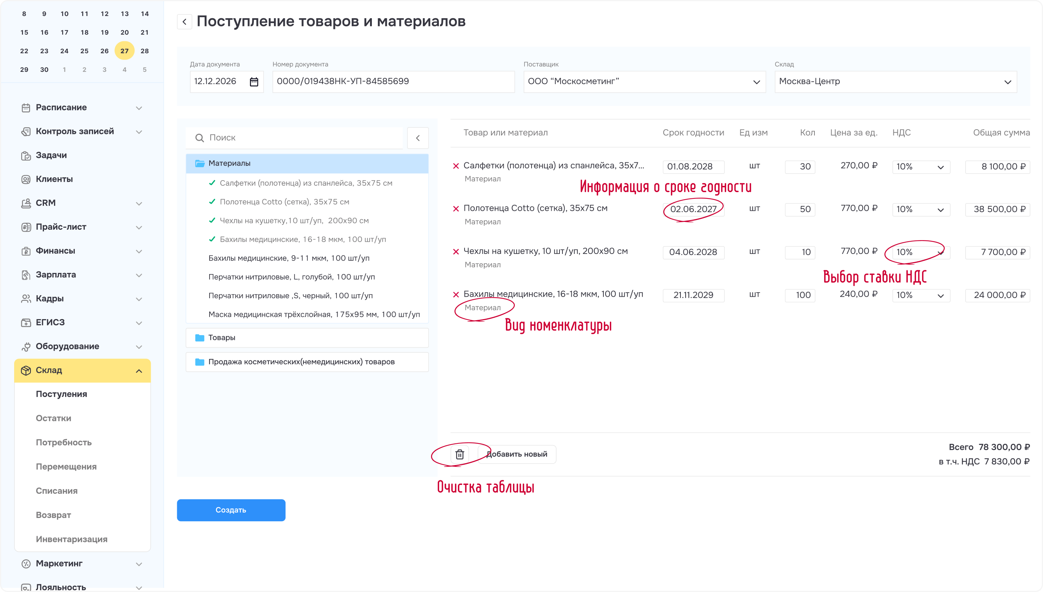Open the Задачи section icon
This screenshot has width=1043, height=592.
(26, 156)
